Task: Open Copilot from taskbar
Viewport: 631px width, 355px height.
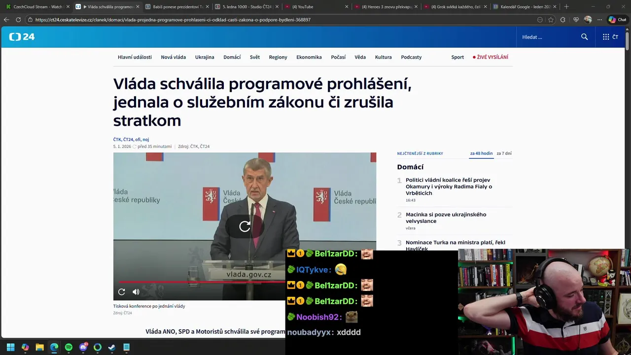Action: click(25, 347)
